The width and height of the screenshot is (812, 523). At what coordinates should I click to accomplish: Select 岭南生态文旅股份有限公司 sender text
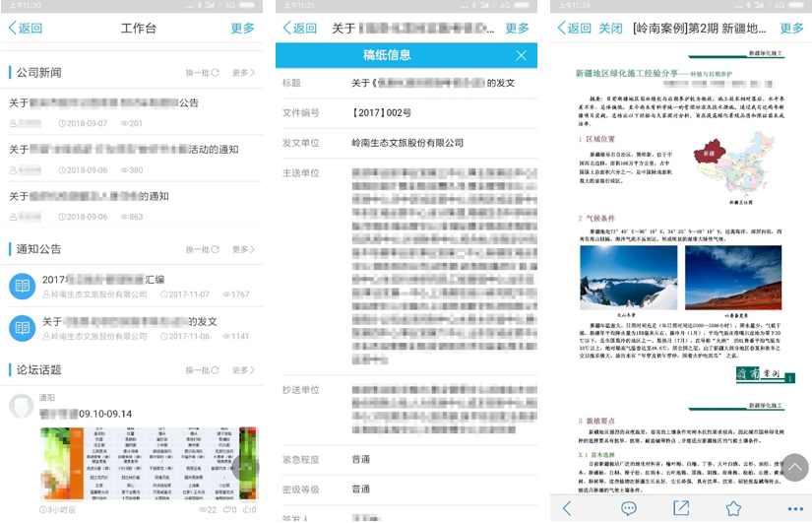click(x=407, y=143)
